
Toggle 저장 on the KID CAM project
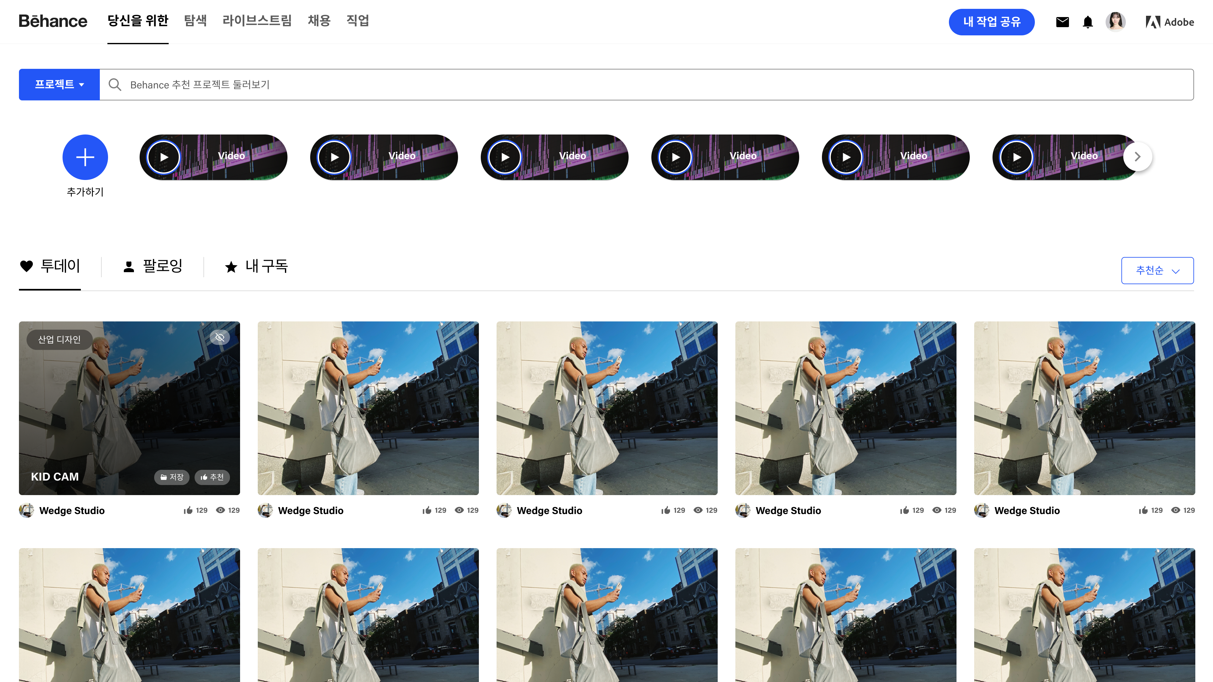(172, 477)
